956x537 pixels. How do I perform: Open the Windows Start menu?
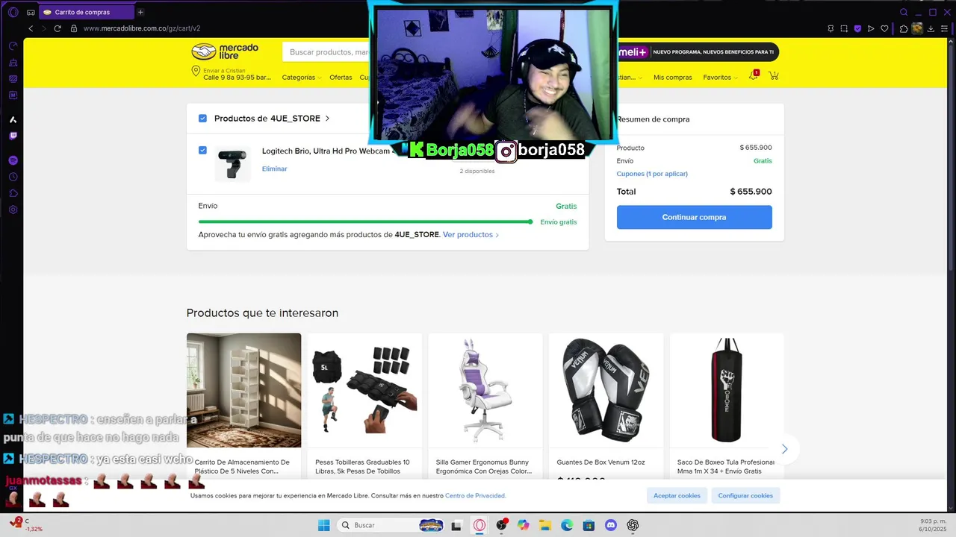323,525
